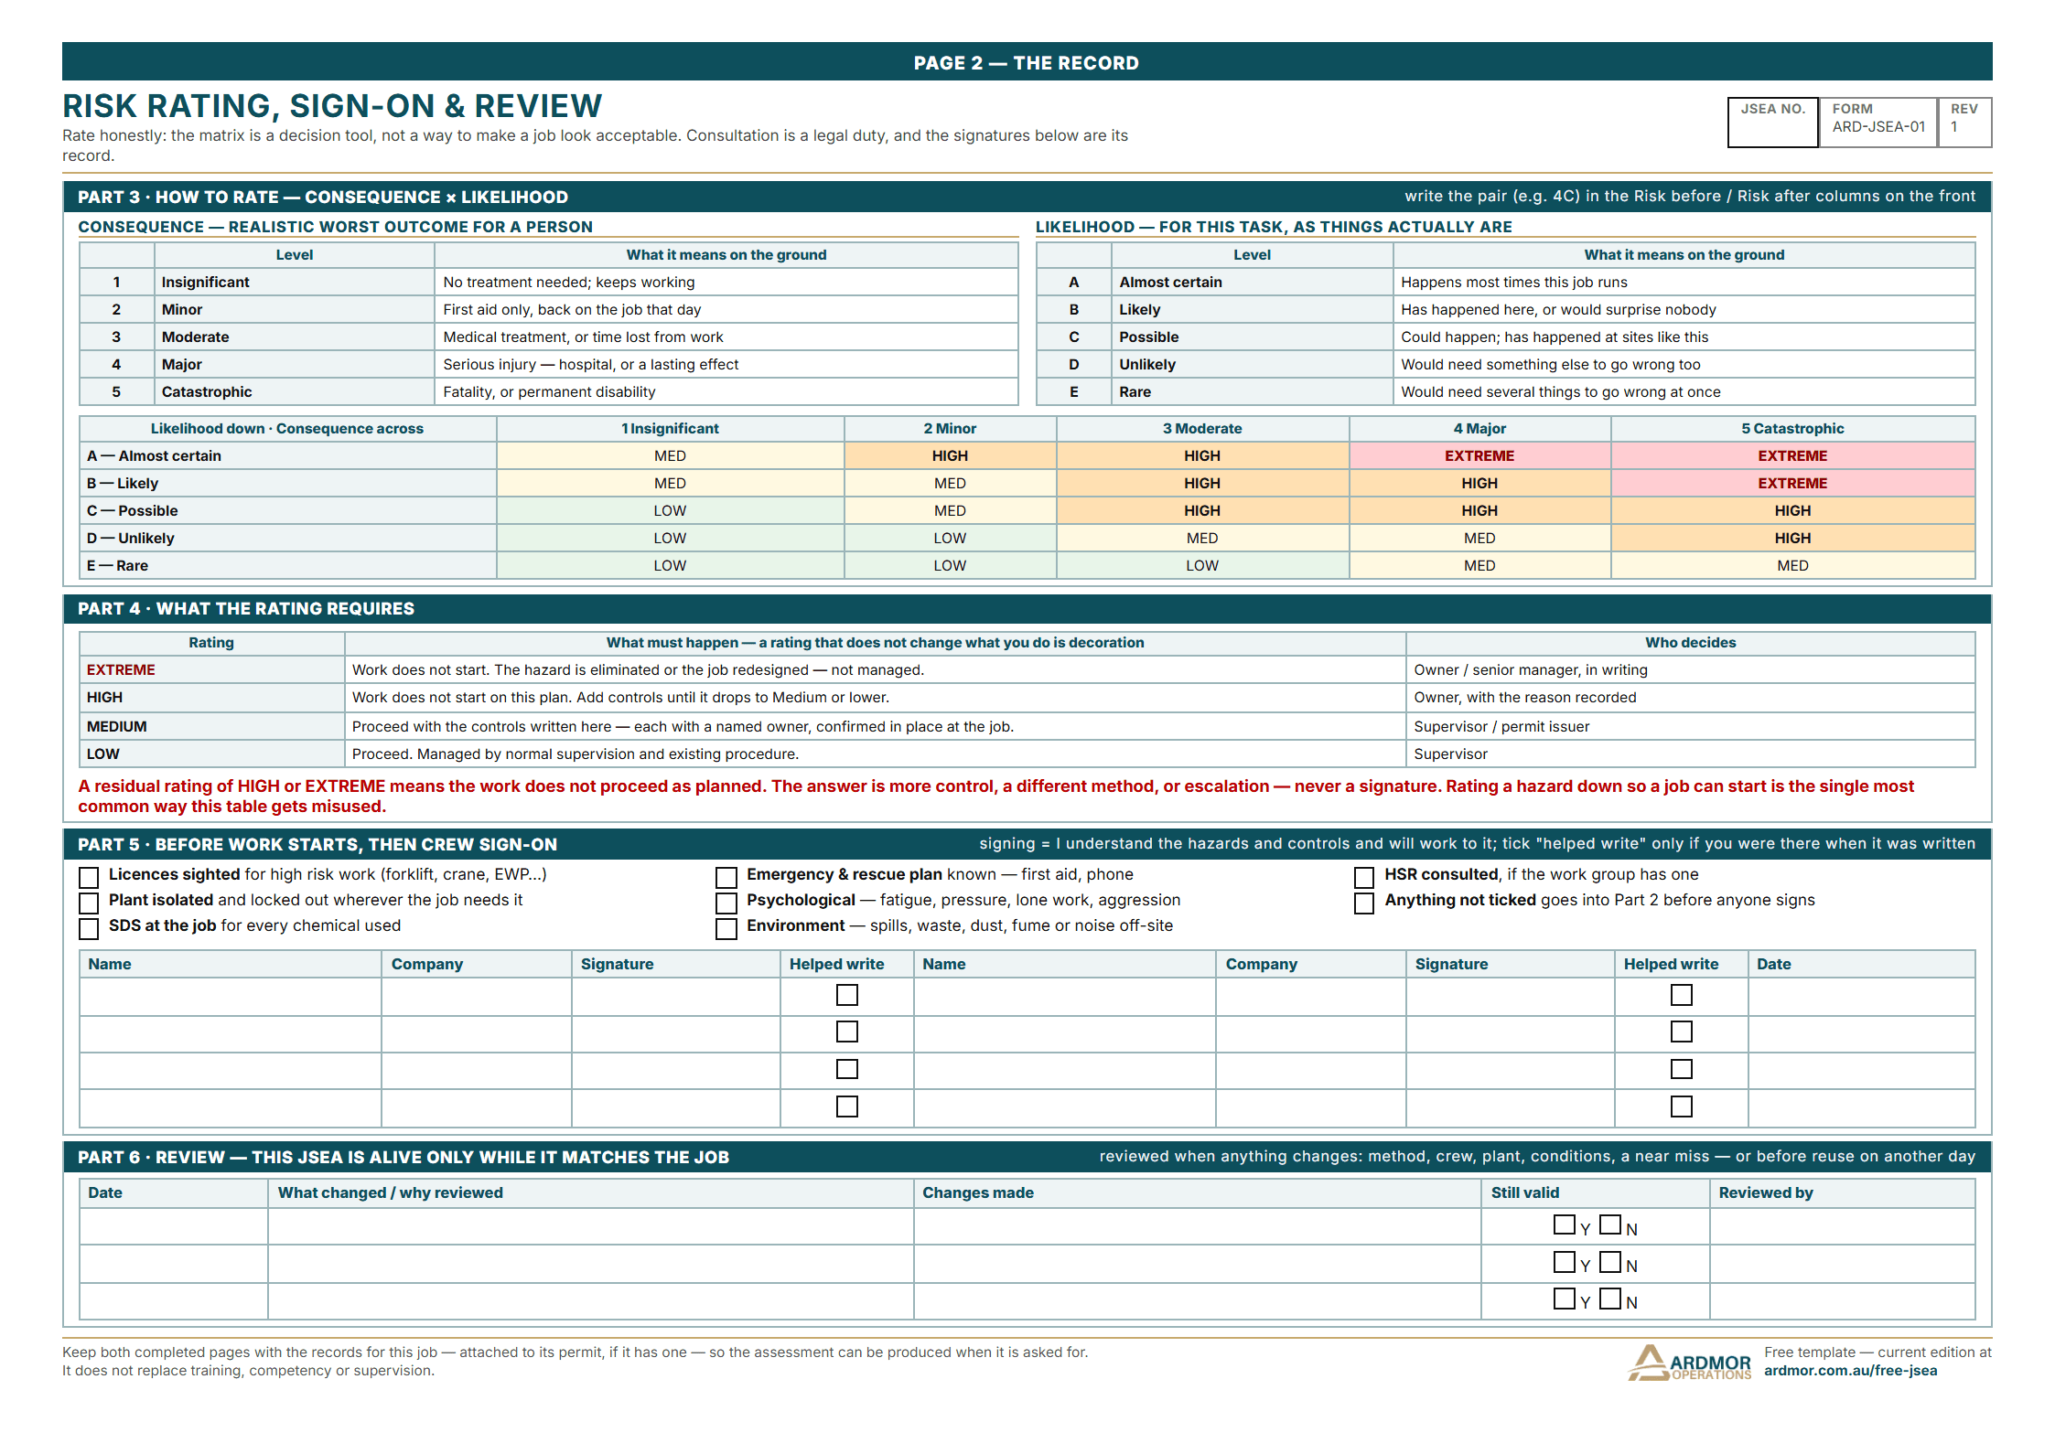Open the ardmor.com.au/free-jsea link
This screenshot has width=2055, height=1454.
click(1850, 1370)
